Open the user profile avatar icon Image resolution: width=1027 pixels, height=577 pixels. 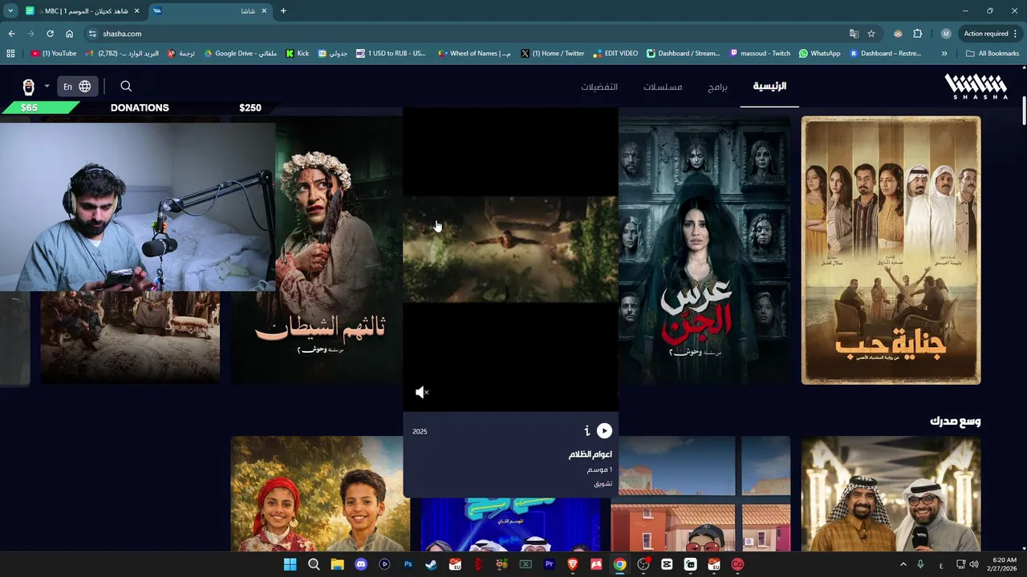pos(29,87)
